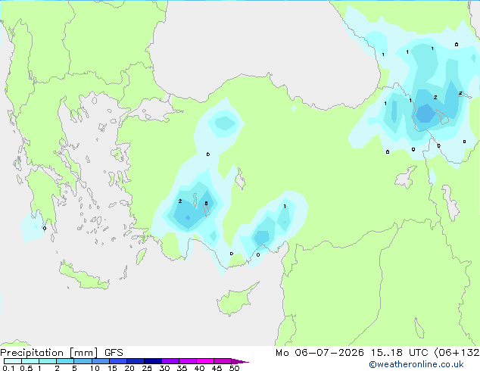
Task: Click the '0.5' legend scale number
Action: click(x=26, y=368)
